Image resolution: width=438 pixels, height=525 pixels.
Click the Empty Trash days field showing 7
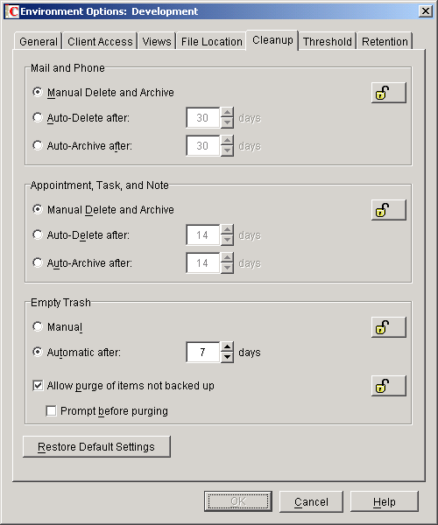(203, 353)
